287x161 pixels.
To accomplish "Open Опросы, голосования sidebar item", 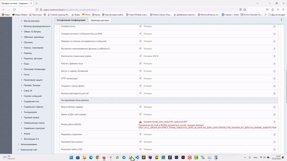I will click(34, 48).
